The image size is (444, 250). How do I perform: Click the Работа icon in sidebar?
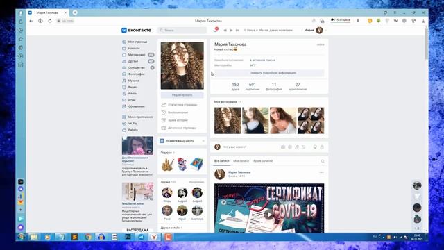click(124, 130)
